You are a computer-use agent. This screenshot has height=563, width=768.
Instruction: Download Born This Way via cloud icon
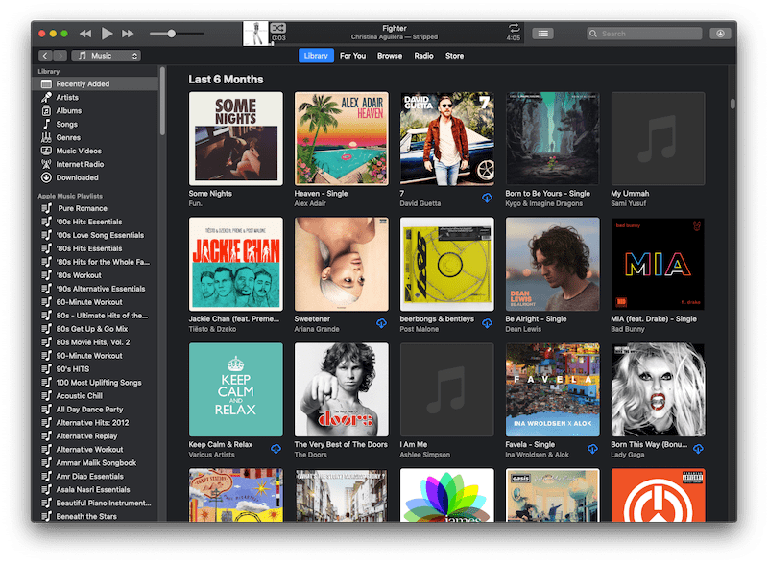click(x=699, y=449)
